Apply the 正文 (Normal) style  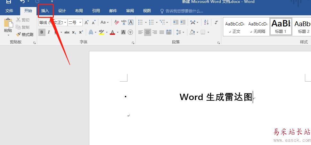235,27
